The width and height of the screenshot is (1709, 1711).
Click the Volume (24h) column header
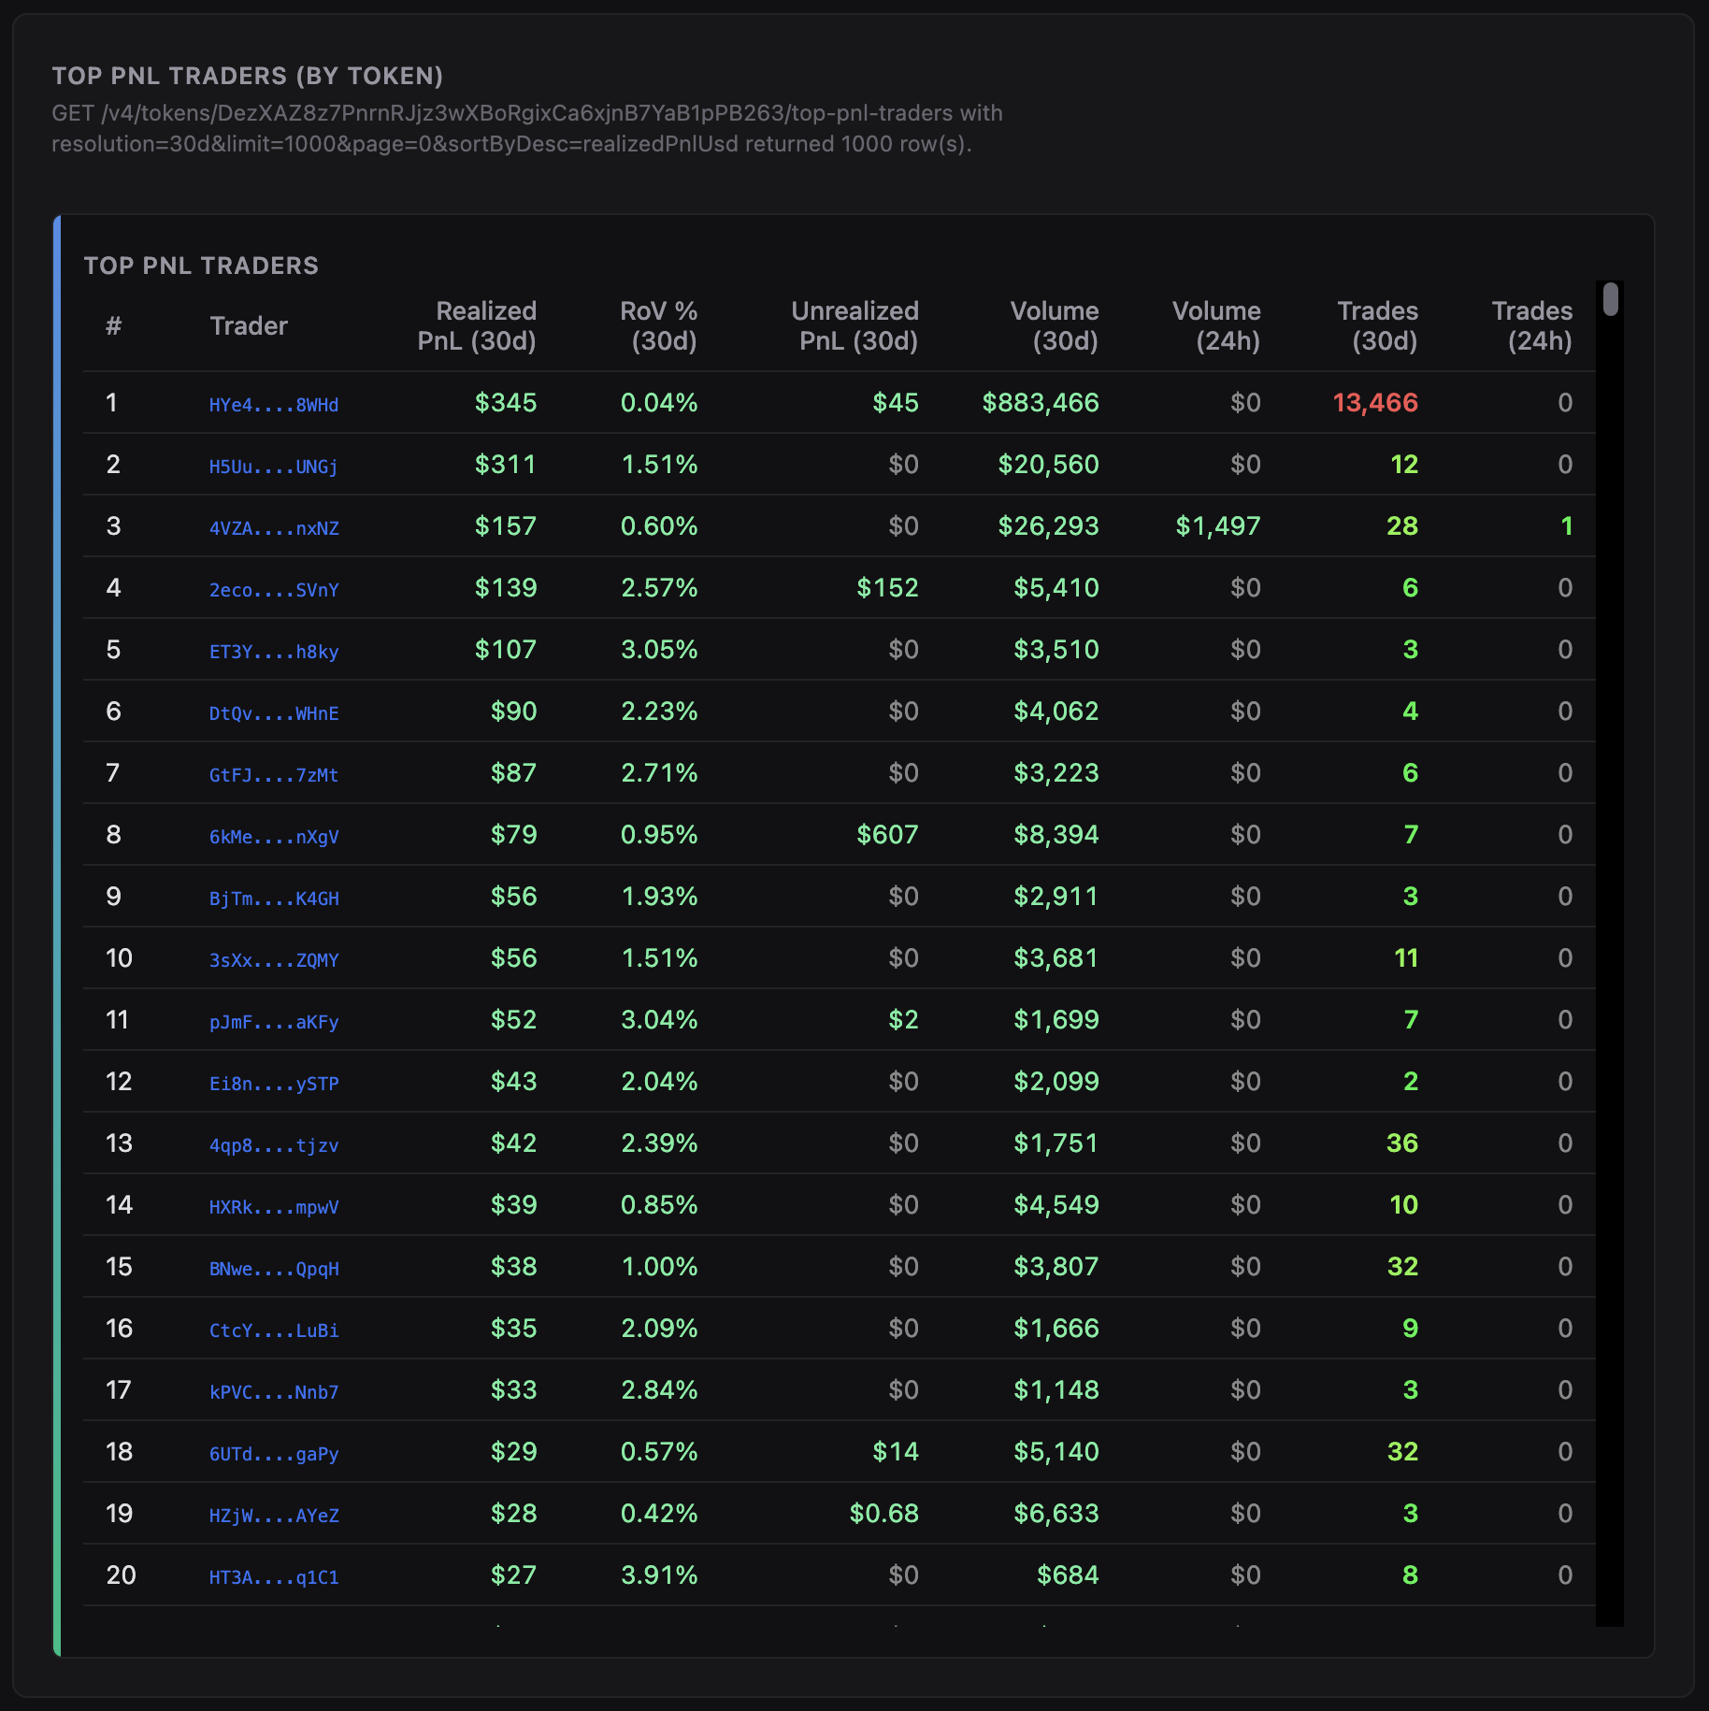(x=1216, y=325)
